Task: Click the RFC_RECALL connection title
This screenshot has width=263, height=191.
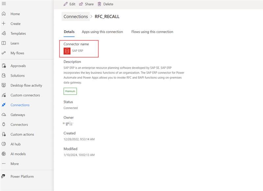Action: 107,16
